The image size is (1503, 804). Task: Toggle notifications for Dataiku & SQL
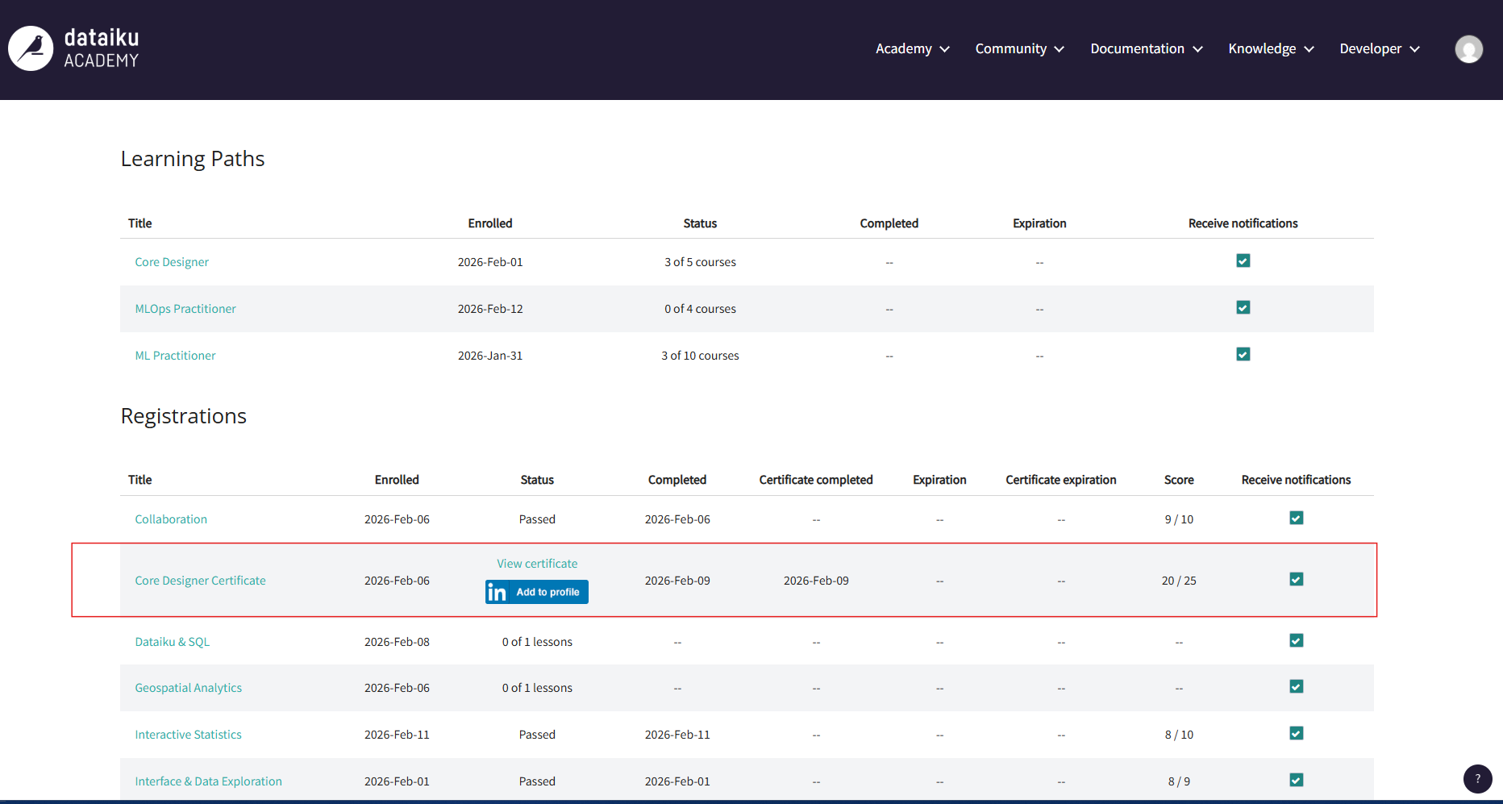(x=1297, y=640)
